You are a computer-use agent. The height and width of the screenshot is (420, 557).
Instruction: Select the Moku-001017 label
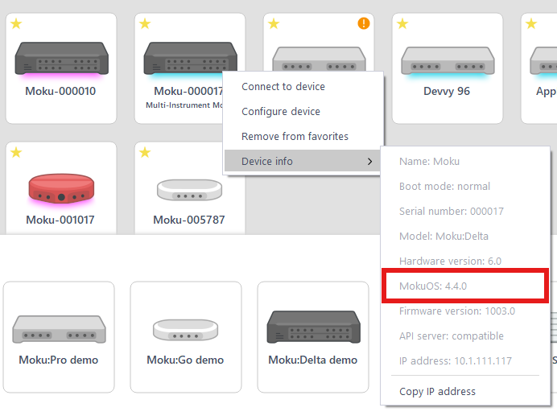(x=60, y=220)
